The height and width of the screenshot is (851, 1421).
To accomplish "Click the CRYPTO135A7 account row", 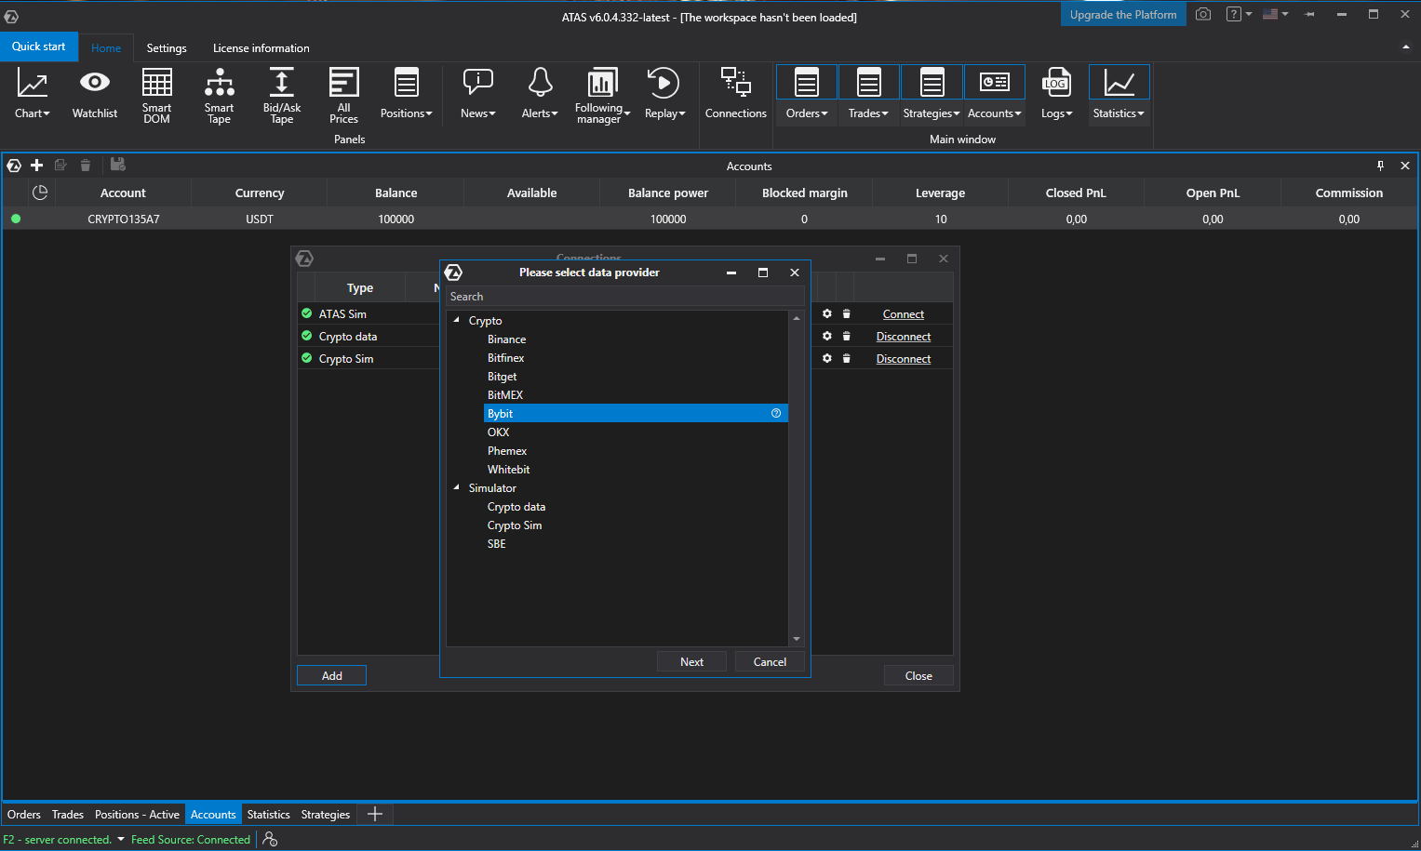I will pos(710,219).
